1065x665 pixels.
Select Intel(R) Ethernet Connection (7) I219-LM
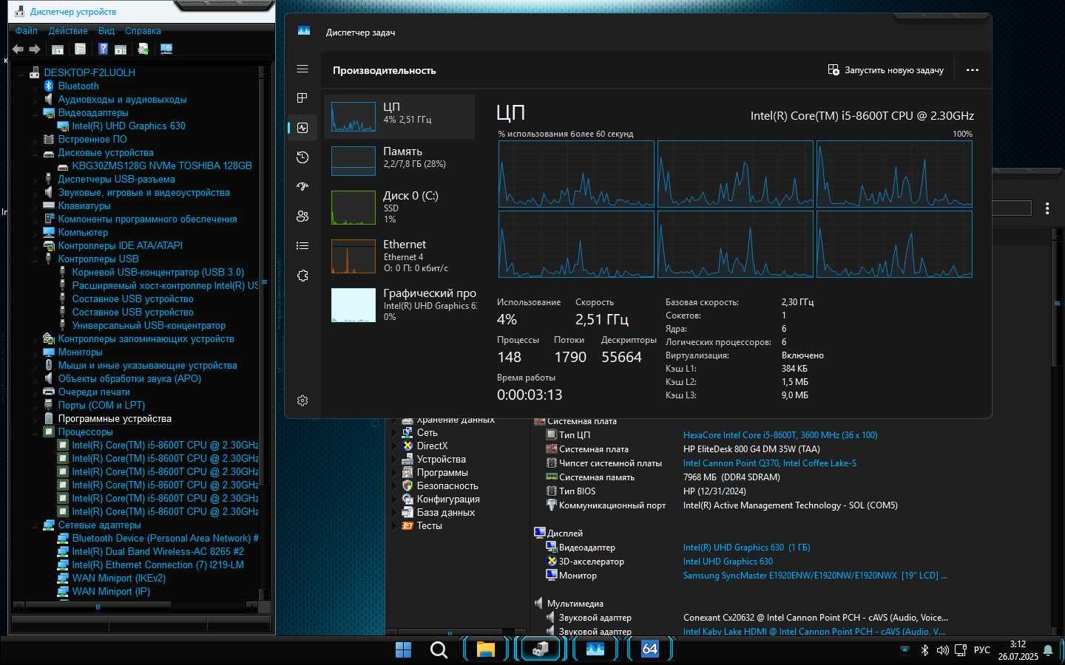(158, 565)
